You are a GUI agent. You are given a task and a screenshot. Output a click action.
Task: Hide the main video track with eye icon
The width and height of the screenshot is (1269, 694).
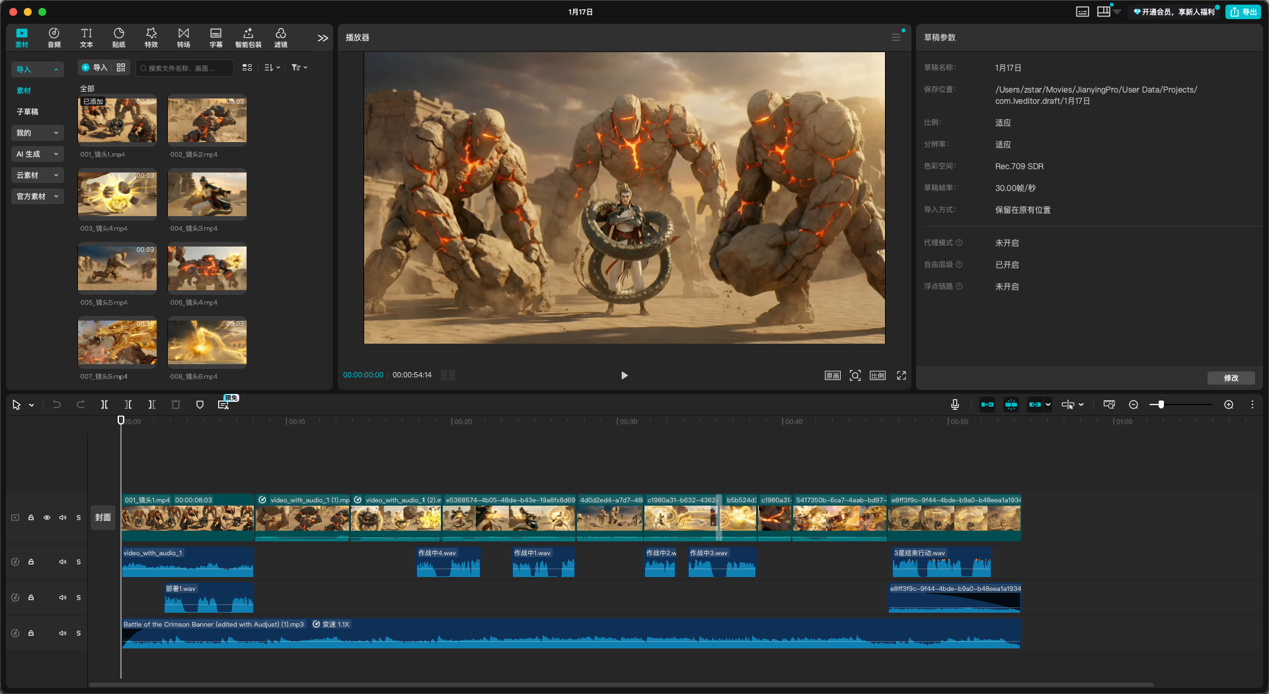[x=47, y=518]
